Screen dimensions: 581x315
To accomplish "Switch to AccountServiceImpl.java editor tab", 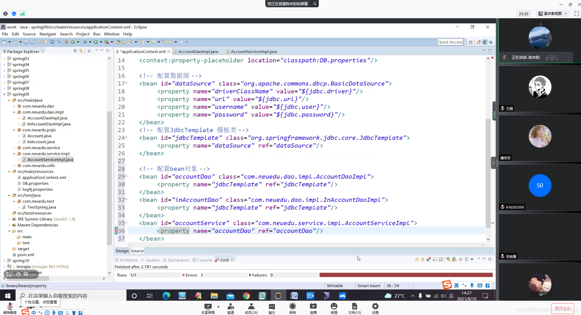I will [x=252, y=51].
